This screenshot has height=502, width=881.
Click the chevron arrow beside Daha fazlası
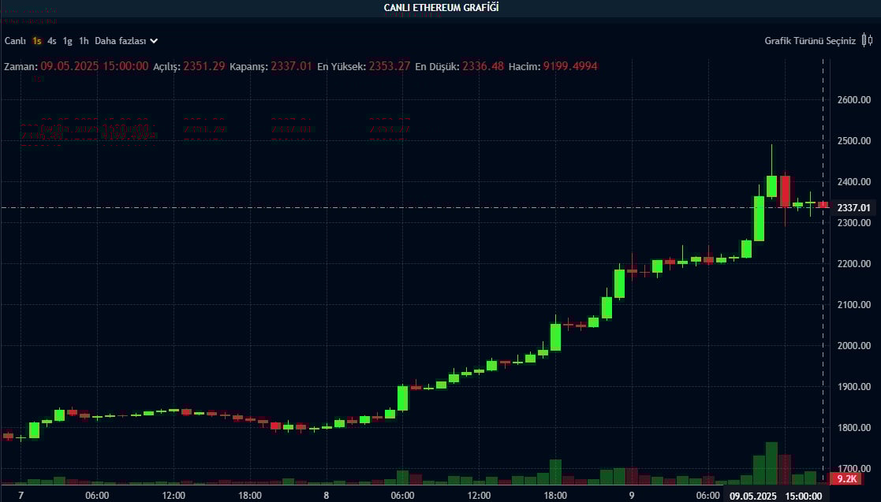point(155,40)
